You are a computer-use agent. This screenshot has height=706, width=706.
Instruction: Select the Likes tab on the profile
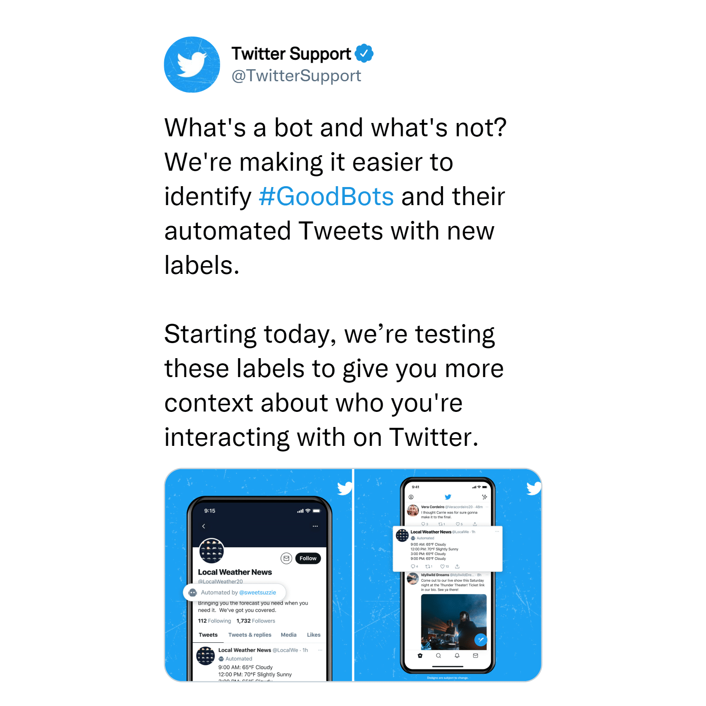tap(313, 635)
